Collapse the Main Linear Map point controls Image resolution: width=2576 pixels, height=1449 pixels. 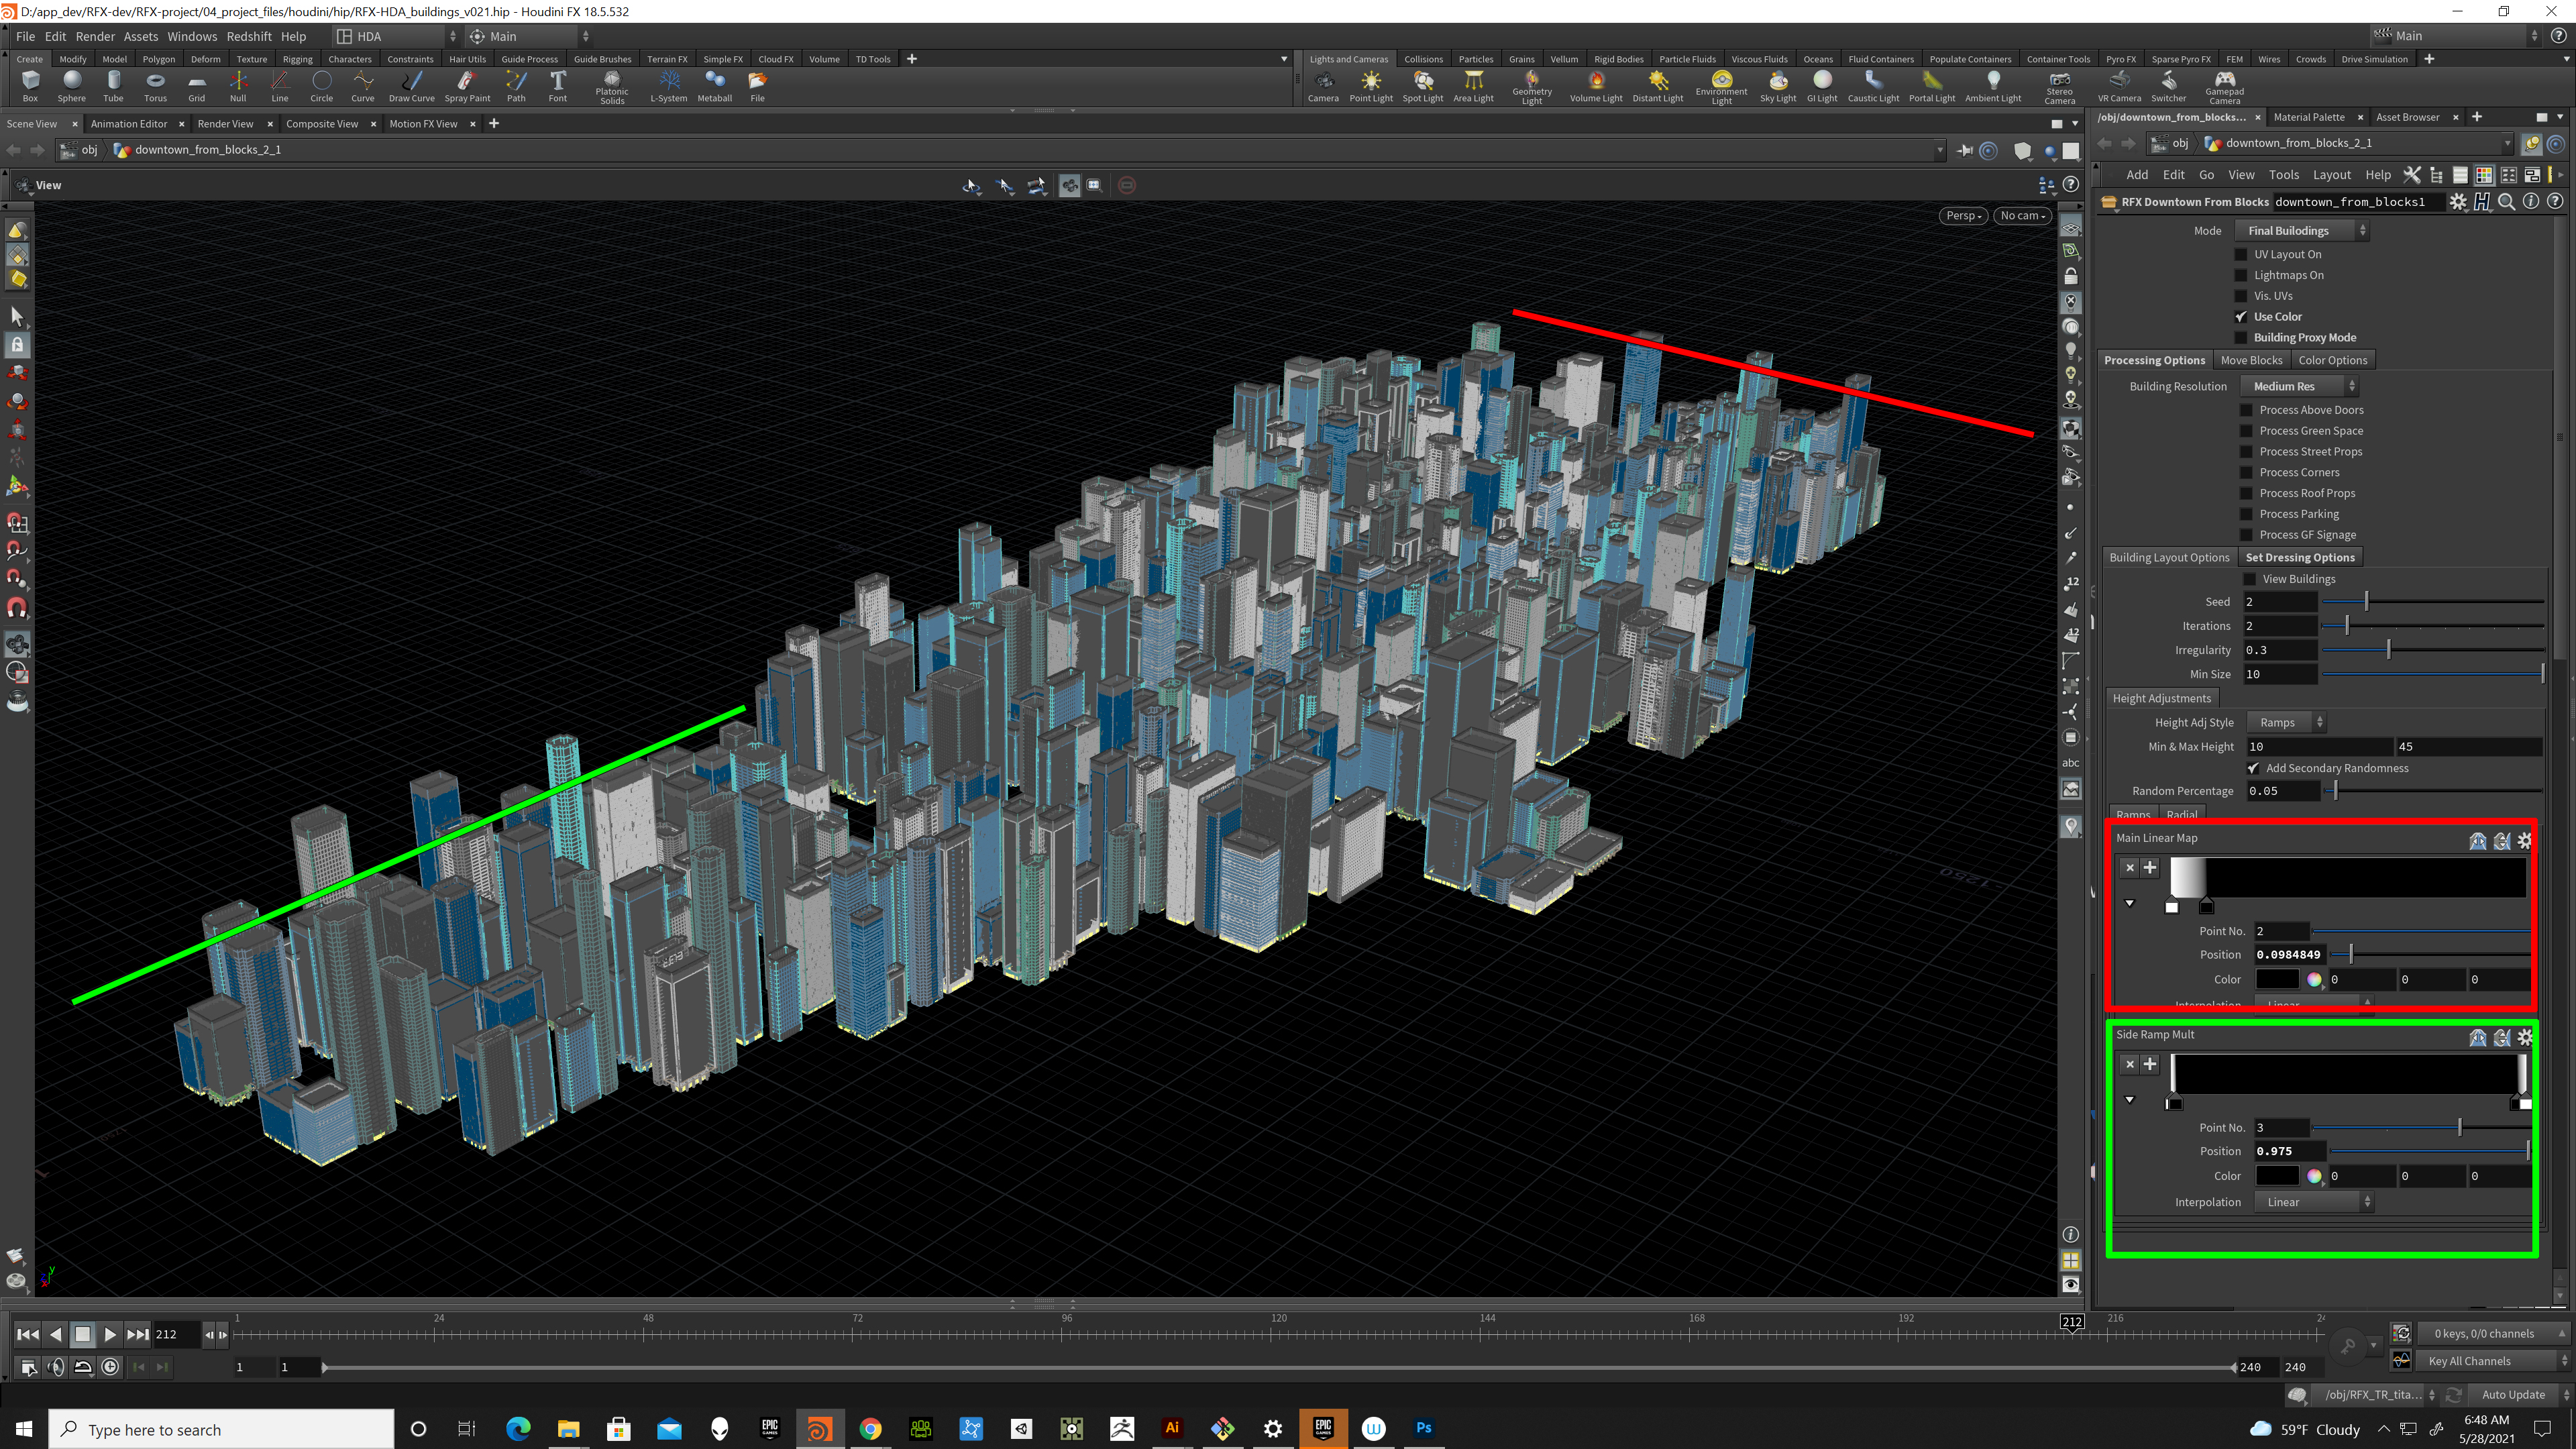[2130, 903]
